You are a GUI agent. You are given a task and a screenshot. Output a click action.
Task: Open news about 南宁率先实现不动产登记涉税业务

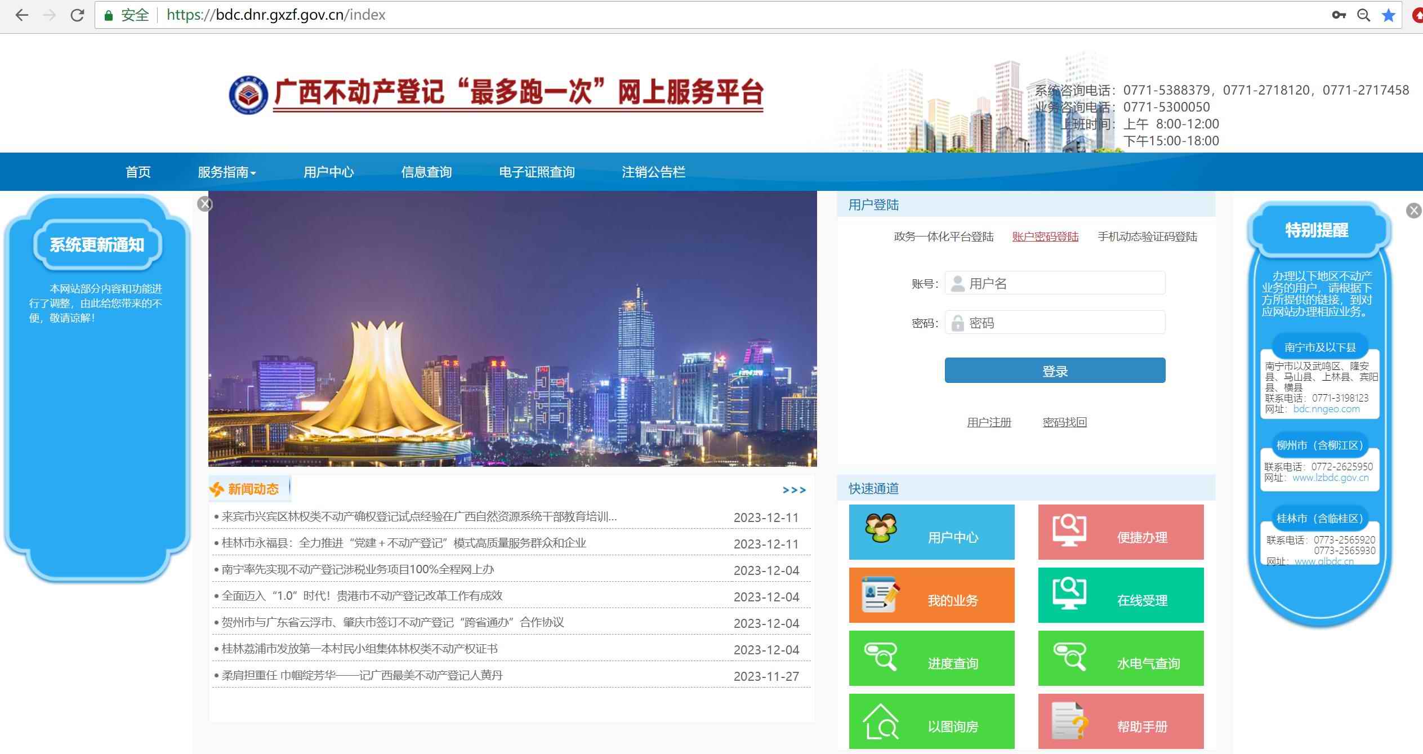click(358, 570)
